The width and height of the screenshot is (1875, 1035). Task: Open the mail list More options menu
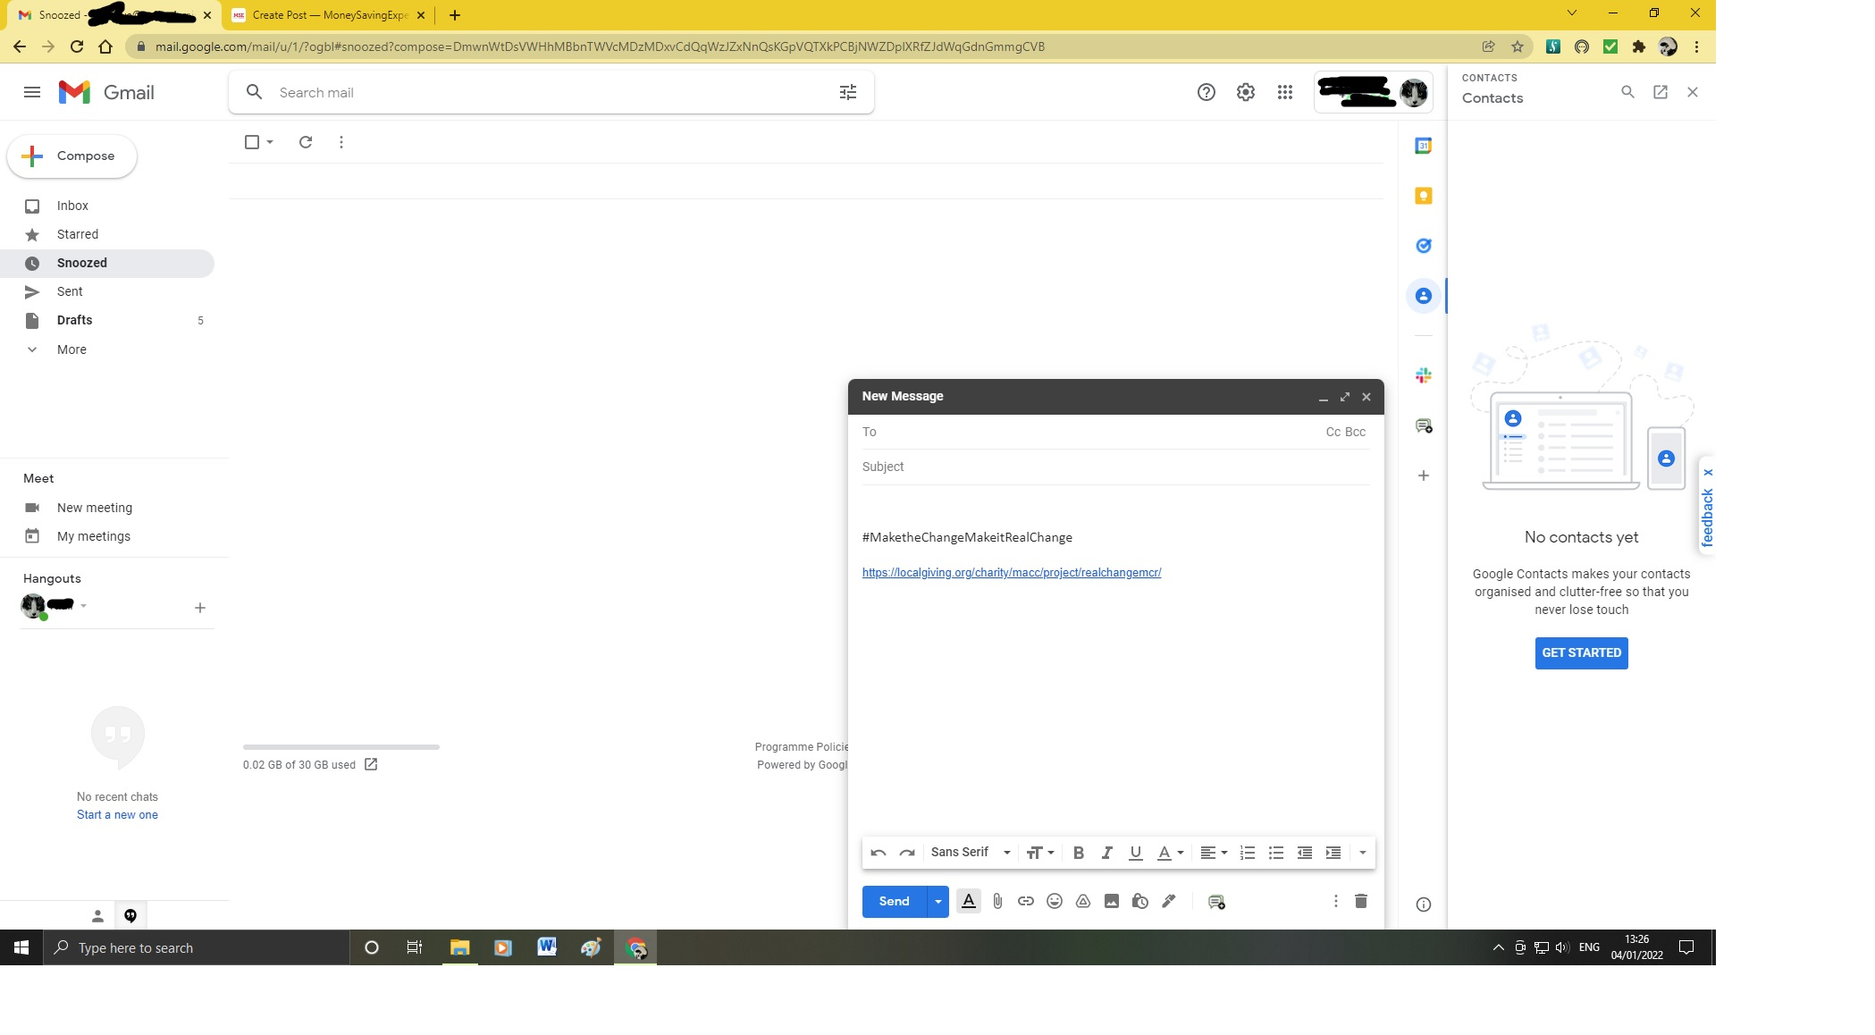coord(341,142)
